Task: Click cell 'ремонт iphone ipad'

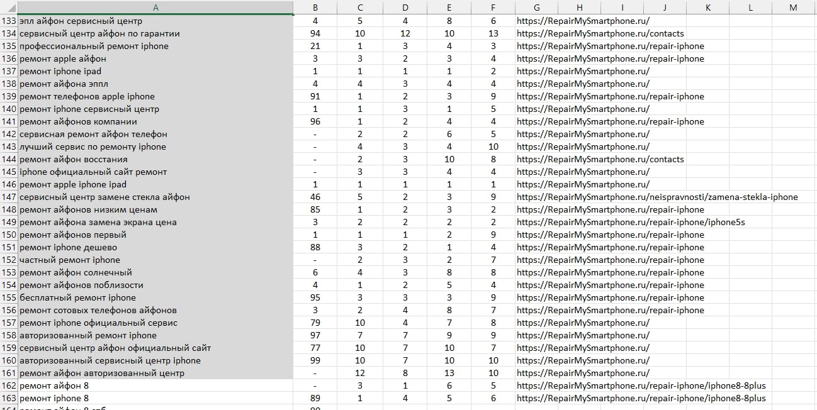Action: (155, 71)
